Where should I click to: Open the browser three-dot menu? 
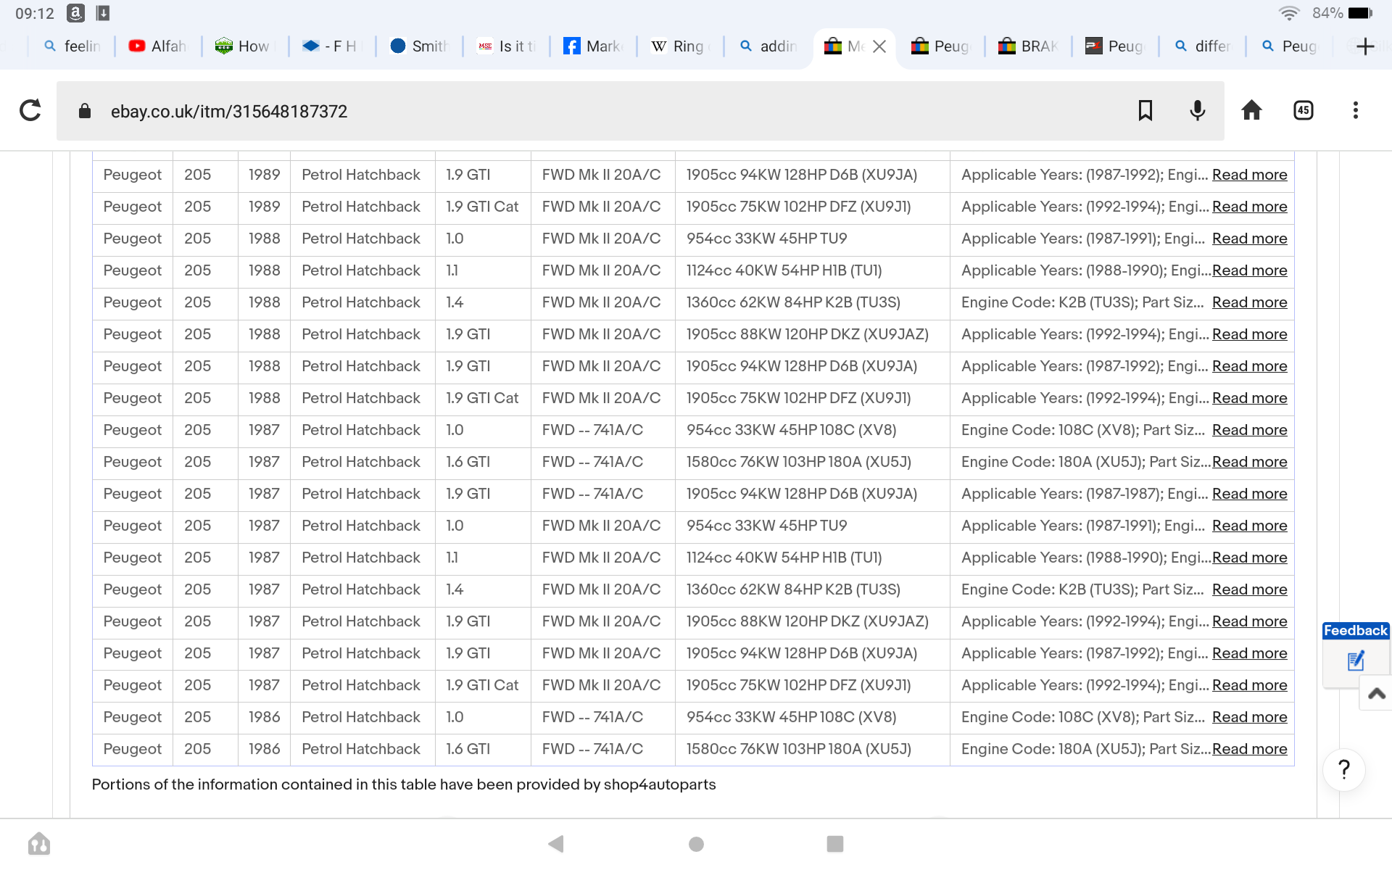point(1355,110)
